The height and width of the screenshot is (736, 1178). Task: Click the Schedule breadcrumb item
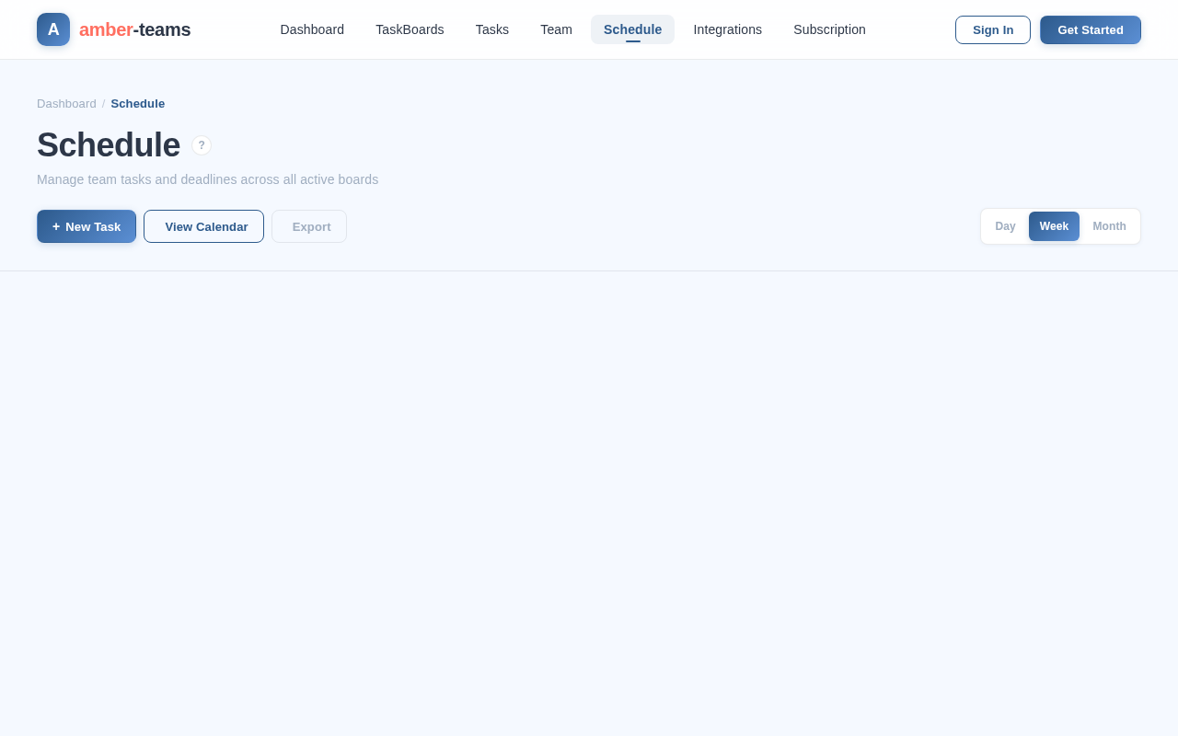[138, 104]
